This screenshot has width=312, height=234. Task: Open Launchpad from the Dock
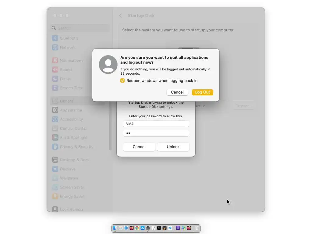pyautogui.click(x=121, y=228)
